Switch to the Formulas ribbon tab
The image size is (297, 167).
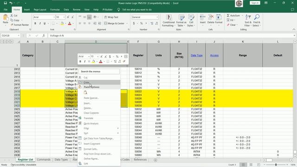click(x=55, y=10)
